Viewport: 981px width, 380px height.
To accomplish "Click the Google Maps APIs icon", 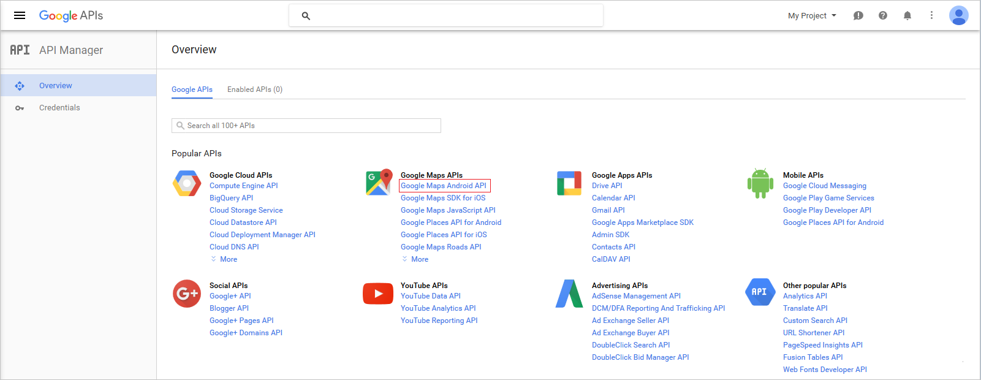I will click(379, 183).
